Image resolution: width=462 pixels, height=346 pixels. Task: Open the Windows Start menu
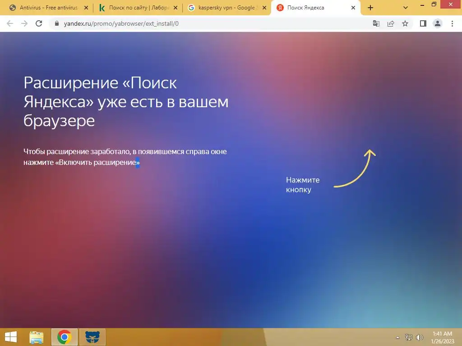pyautogui.click(x=11, y=337)
